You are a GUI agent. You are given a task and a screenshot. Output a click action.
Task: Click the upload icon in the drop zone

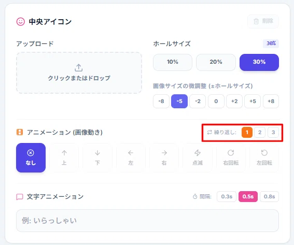click(x=79, y=68)
